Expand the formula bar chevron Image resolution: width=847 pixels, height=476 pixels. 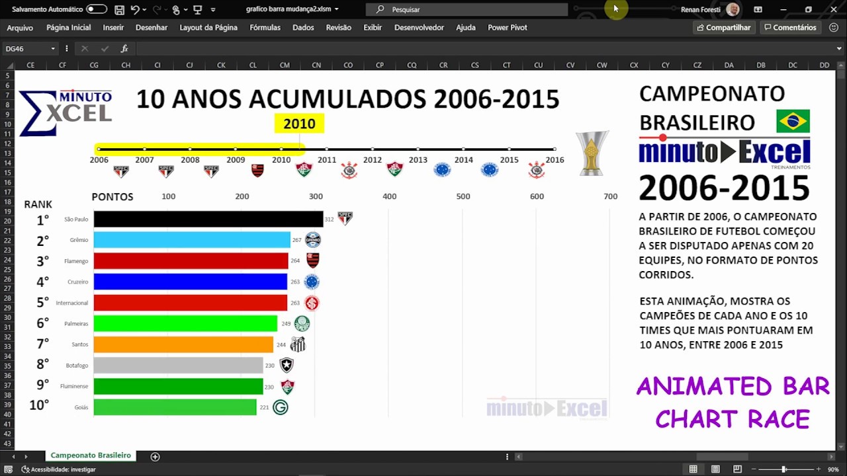838,49
